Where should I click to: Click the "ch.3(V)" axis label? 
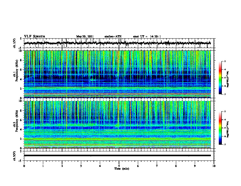click(15, 156)
